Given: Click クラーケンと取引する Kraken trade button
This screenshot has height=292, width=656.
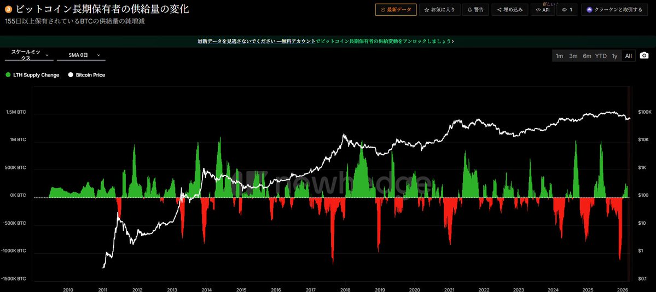Looking at the screenshot, I should 614,10.
